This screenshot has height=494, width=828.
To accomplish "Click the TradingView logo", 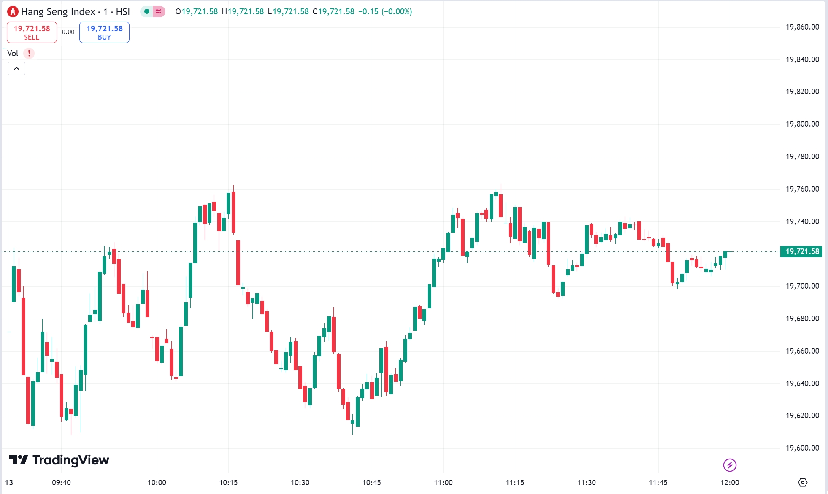I will 59,460.
